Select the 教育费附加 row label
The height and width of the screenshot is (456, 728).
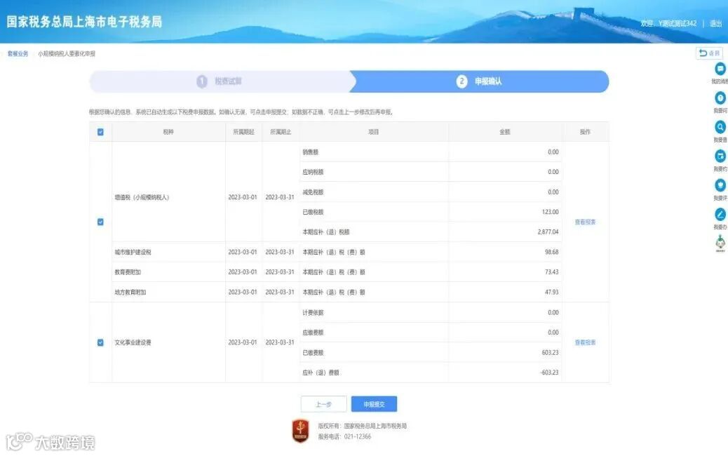tap(128, 272)
